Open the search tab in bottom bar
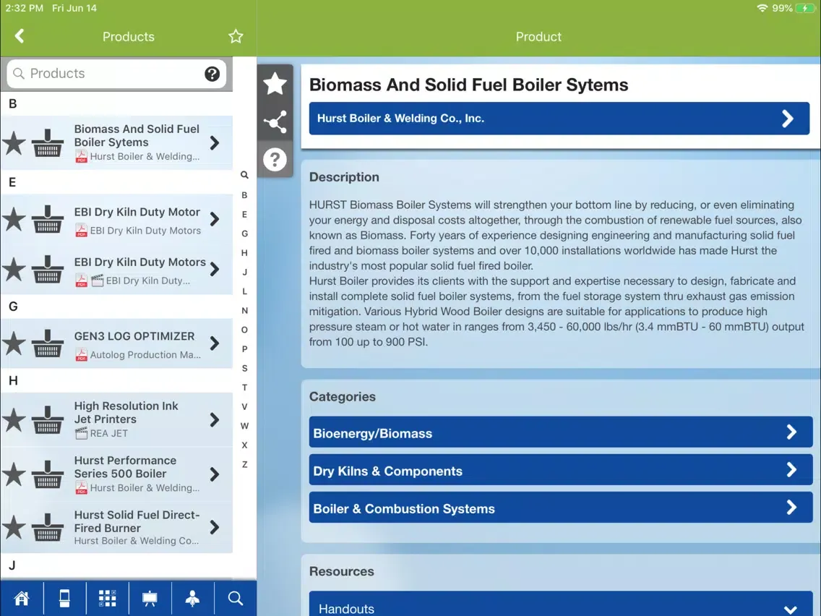The width and height of the screenshot is (821, 616). pyautogui.click(x=235, y=598)
